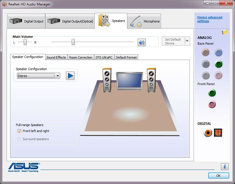Open the Speaker Configuration Stereo dropdown
Screen dimensions: 235x184
tap(39, 76)
